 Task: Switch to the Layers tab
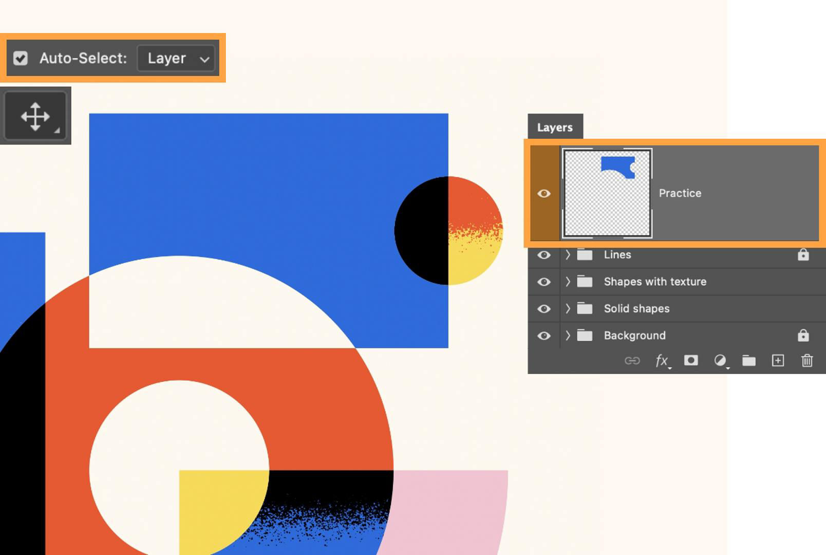click(x=555, y=127)
